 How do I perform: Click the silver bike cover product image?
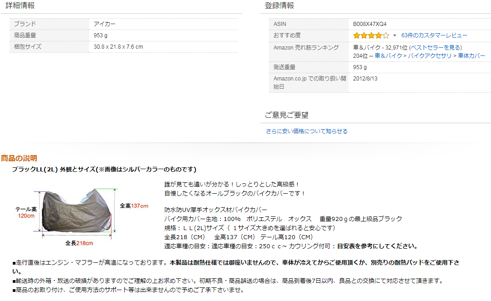[x=77, y=211]
